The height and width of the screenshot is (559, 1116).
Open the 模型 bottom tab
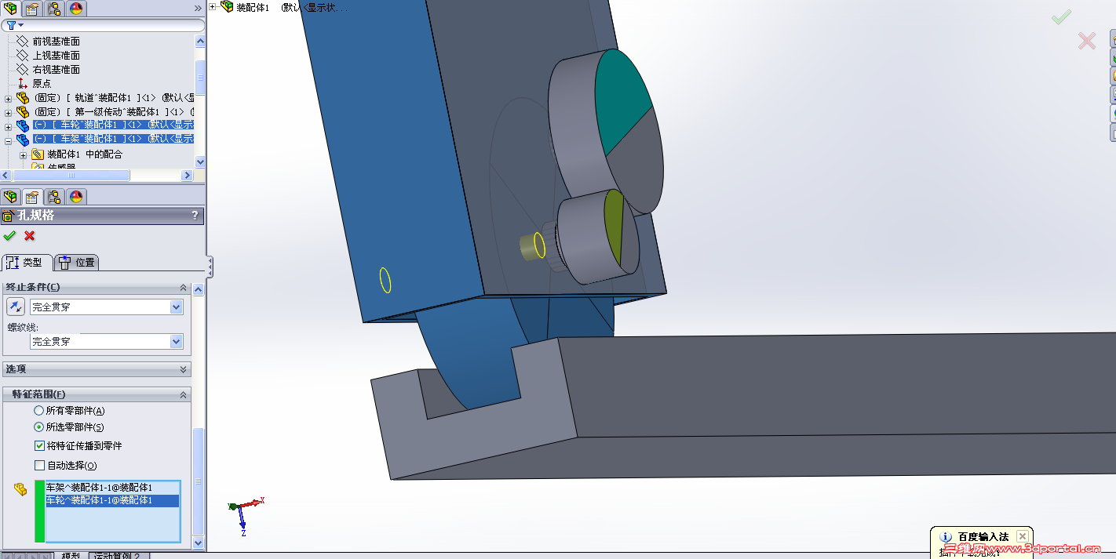71,556
